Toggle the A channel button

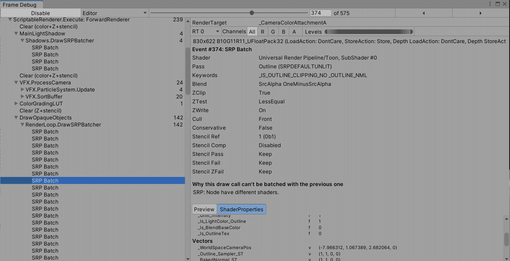click(294, 31)
